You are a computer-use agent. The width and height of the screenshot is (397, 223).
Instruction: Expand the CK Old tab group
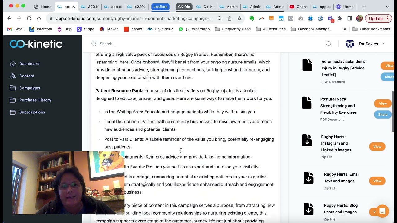tap(184, 7)
